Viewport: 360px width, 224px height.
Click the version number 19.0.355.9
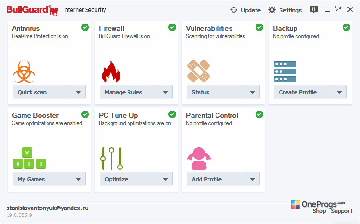[x=19, y=215]
